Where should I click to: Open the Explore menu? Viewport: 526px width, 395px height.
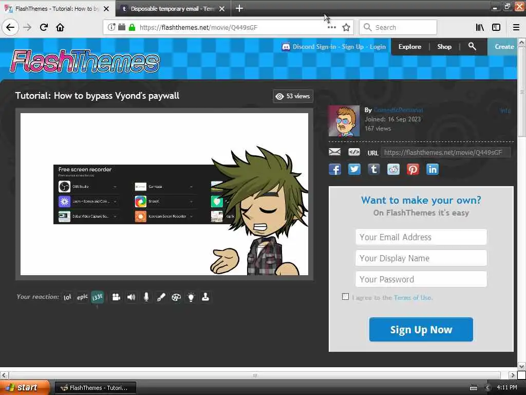(x=409, y=47)
